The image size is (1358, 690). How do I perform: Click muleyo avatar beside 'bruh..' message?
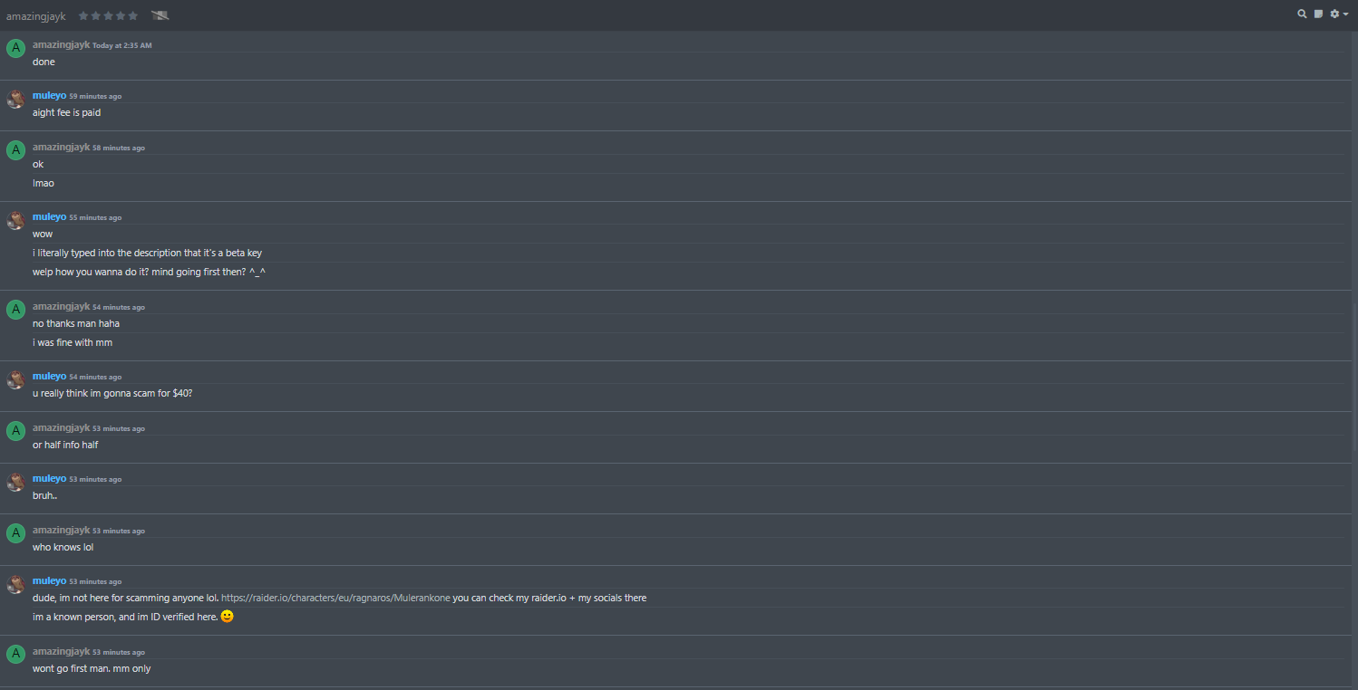coord(15,482)
